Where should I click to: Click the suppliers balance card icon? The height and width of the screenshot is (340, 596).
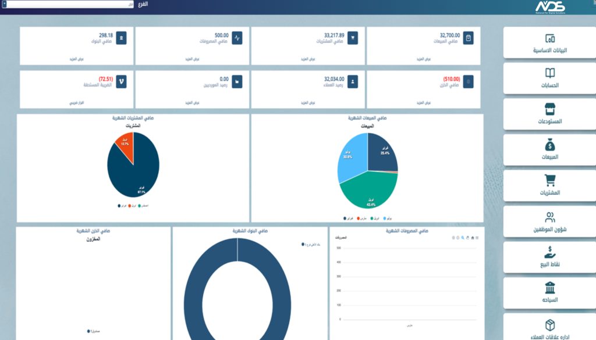[237, 81]
